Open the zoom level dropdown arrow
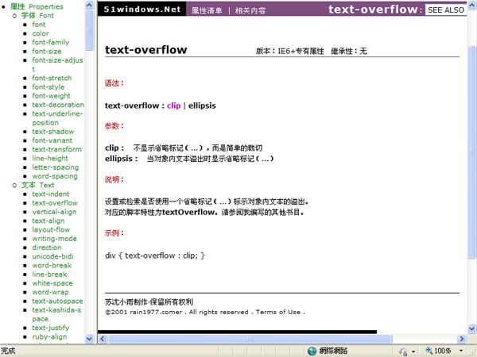 point(461,351)
